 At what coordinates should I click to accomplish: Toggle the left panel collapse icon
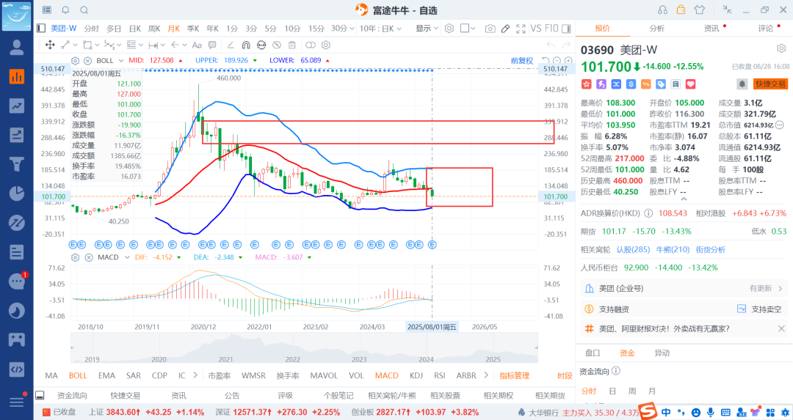pyautogui.click(x=41, y=29)
